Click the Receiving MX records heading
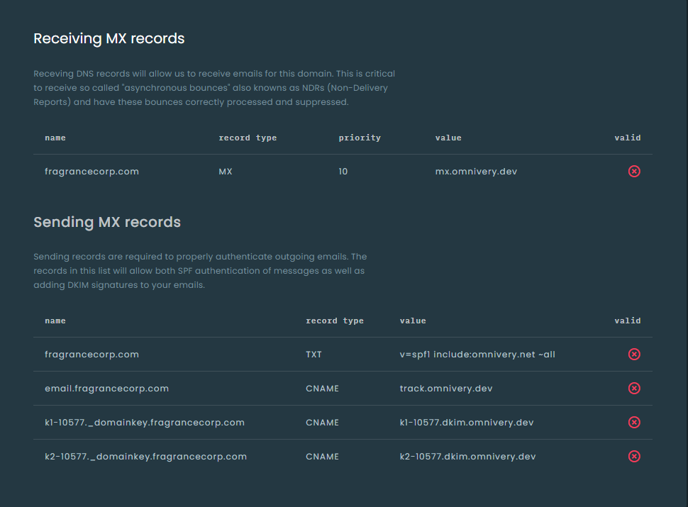Image resolution: width=688 pixels, height=507 pixels. pyautogui.click(x=107, y=38)
